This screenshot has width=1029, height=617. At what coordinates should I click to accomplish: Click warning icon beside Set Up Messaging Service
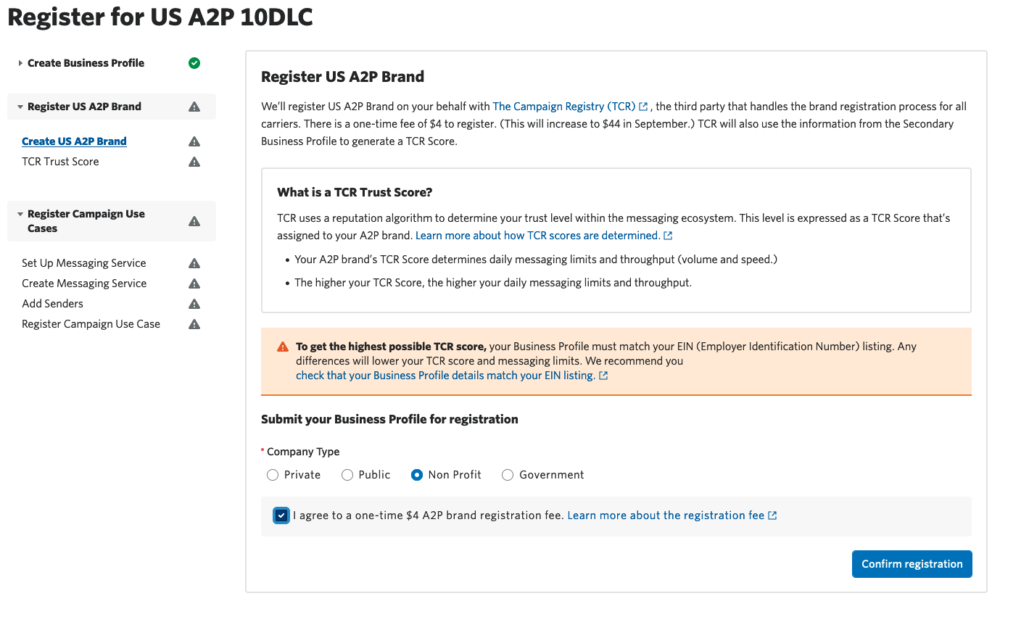pyautogui.click(x=194, y=263)
